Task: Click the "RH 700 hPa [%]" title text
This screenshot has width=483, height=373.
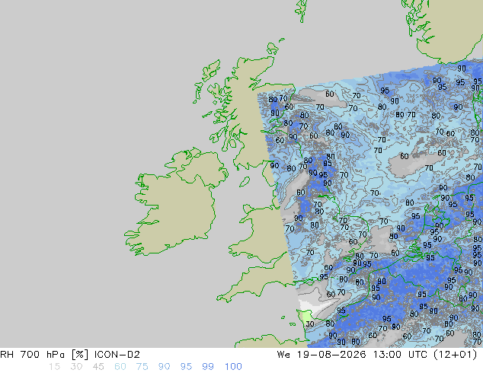Action: coord(44,355)
